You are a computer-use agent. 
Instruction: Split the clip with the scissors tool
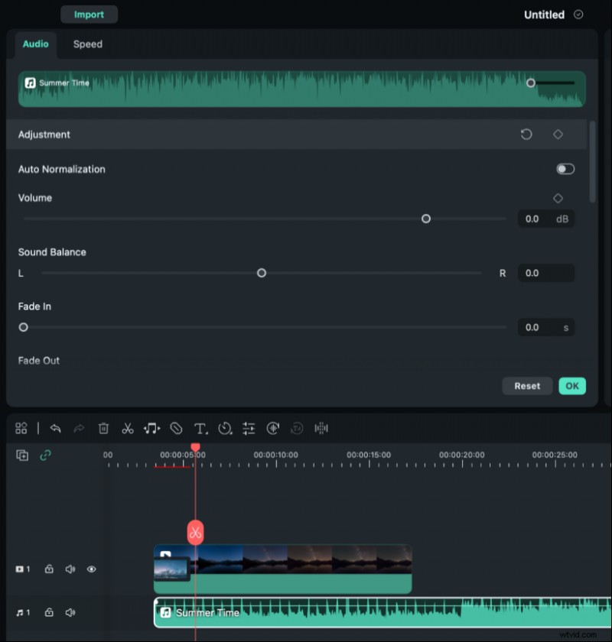(x=128, y=428)
